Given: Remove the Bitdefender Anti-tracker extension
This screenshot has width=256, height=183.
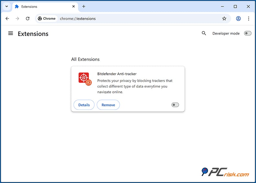Looking at the screenshot, I should (108, 105).
